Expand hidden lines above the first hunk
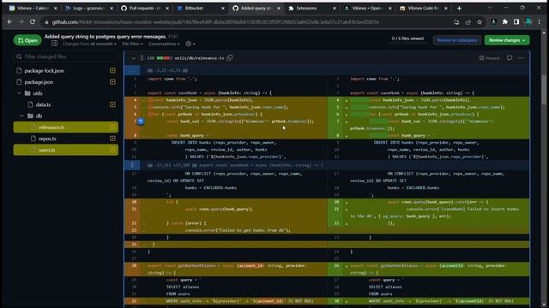 click(x=133, y=70)
